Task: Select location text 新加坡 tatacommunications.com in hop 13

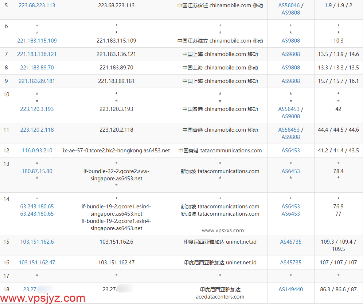Action: [x=220, y=171]
